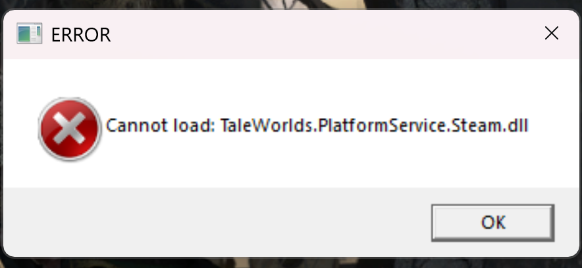Close the ERROR dialog with the X
This screenshot has height=268, width=582.
[x=552, y=34]
